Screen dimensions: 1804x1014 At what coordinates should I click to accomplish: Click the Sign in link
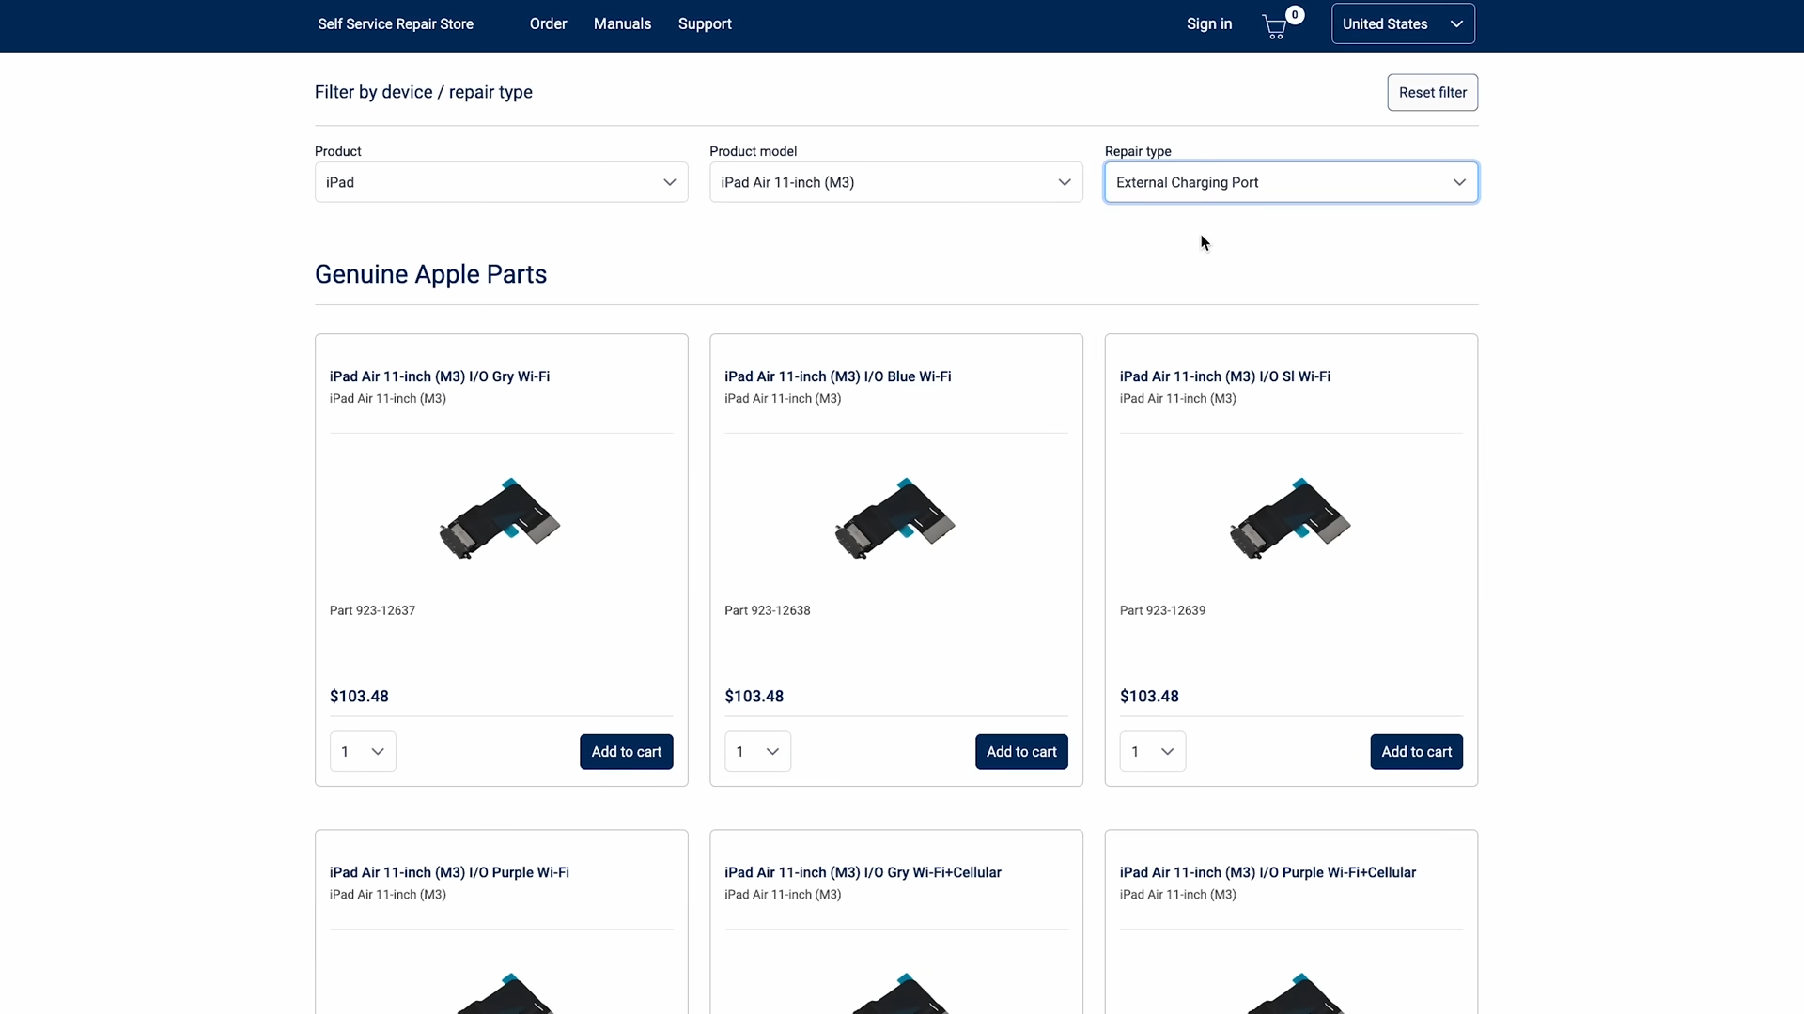coord(1208,24)
